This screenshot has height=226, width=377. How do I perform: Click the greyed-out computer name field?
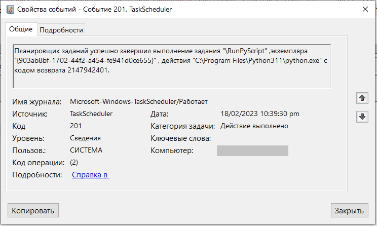click(252, 150)
